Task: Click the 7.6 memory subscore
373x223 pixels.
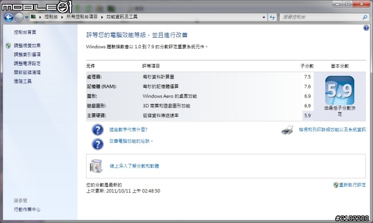Action: 307,87
